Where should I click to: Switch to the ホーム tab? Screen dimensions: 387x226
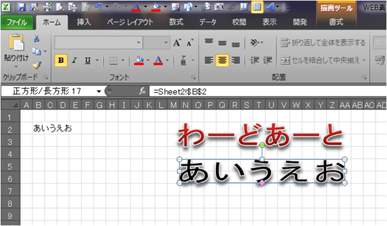point(52,22)
